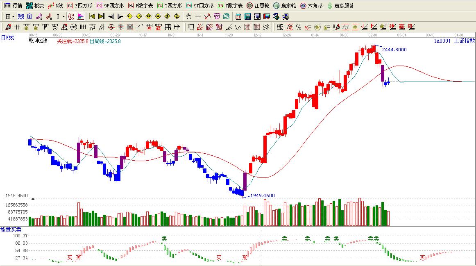Click the hand pan tool icon
The height and width of the screenshot is (266, 476).
188,16
